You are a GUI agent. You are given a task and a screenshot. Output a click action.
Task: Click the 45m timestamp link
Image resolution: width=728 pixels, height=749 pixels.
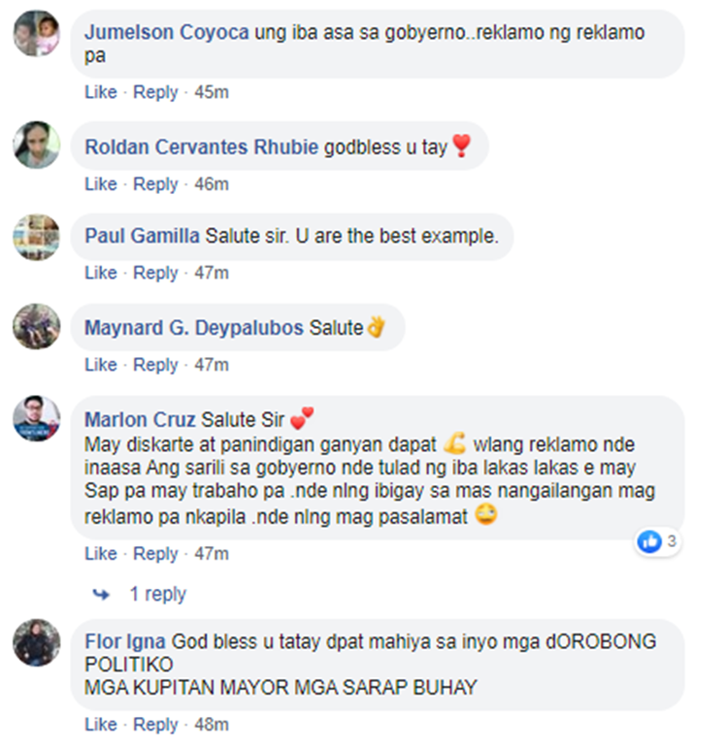pyautogui.click(x=212, y=92)
